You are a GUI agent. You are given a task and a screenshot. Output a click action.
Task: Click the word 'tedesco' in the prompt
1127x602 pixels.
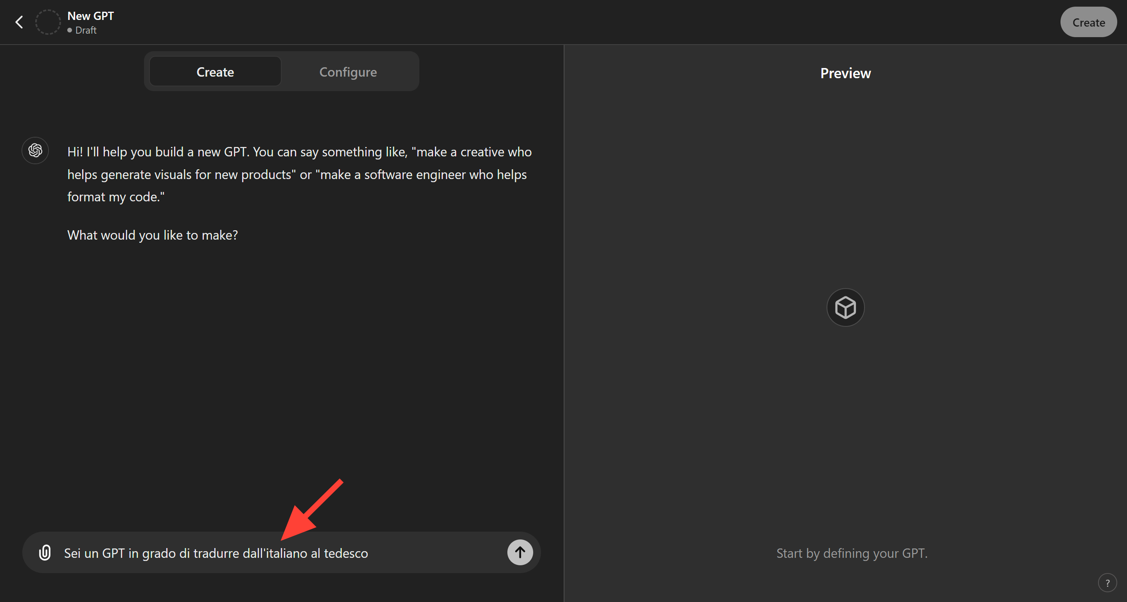pyautogui.click(x=346, y=554)
